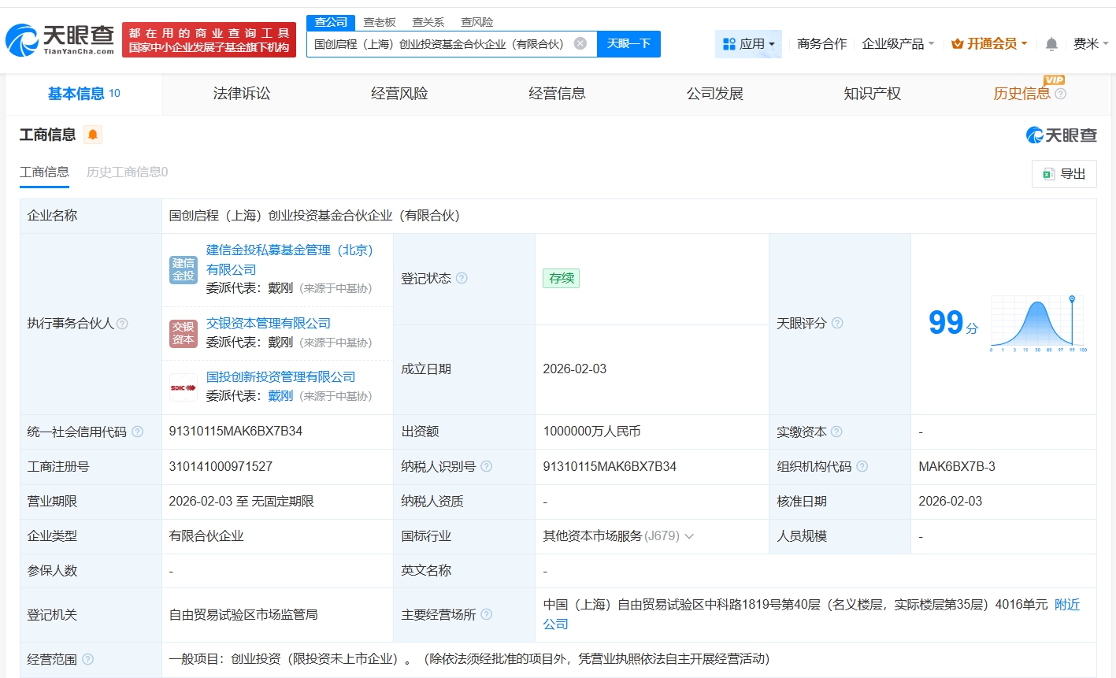The image size is (1116, 678).
Task: Open the 开通会员 dropdown
Action: (989, 44)
